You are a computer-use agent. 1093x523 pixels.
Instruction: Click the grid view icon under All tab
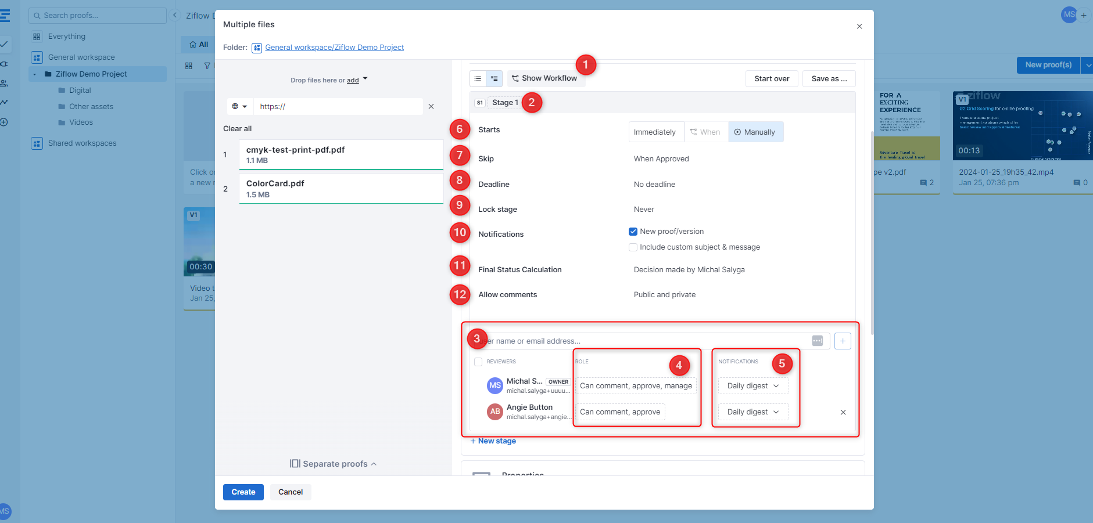coord(189,66)
